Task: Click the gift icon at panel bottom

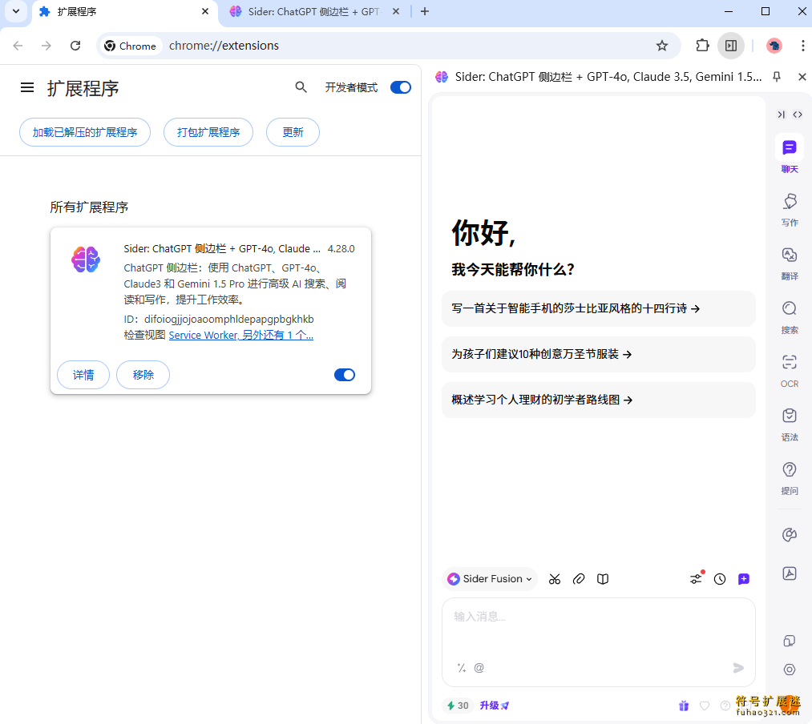Action: [684, 706]
